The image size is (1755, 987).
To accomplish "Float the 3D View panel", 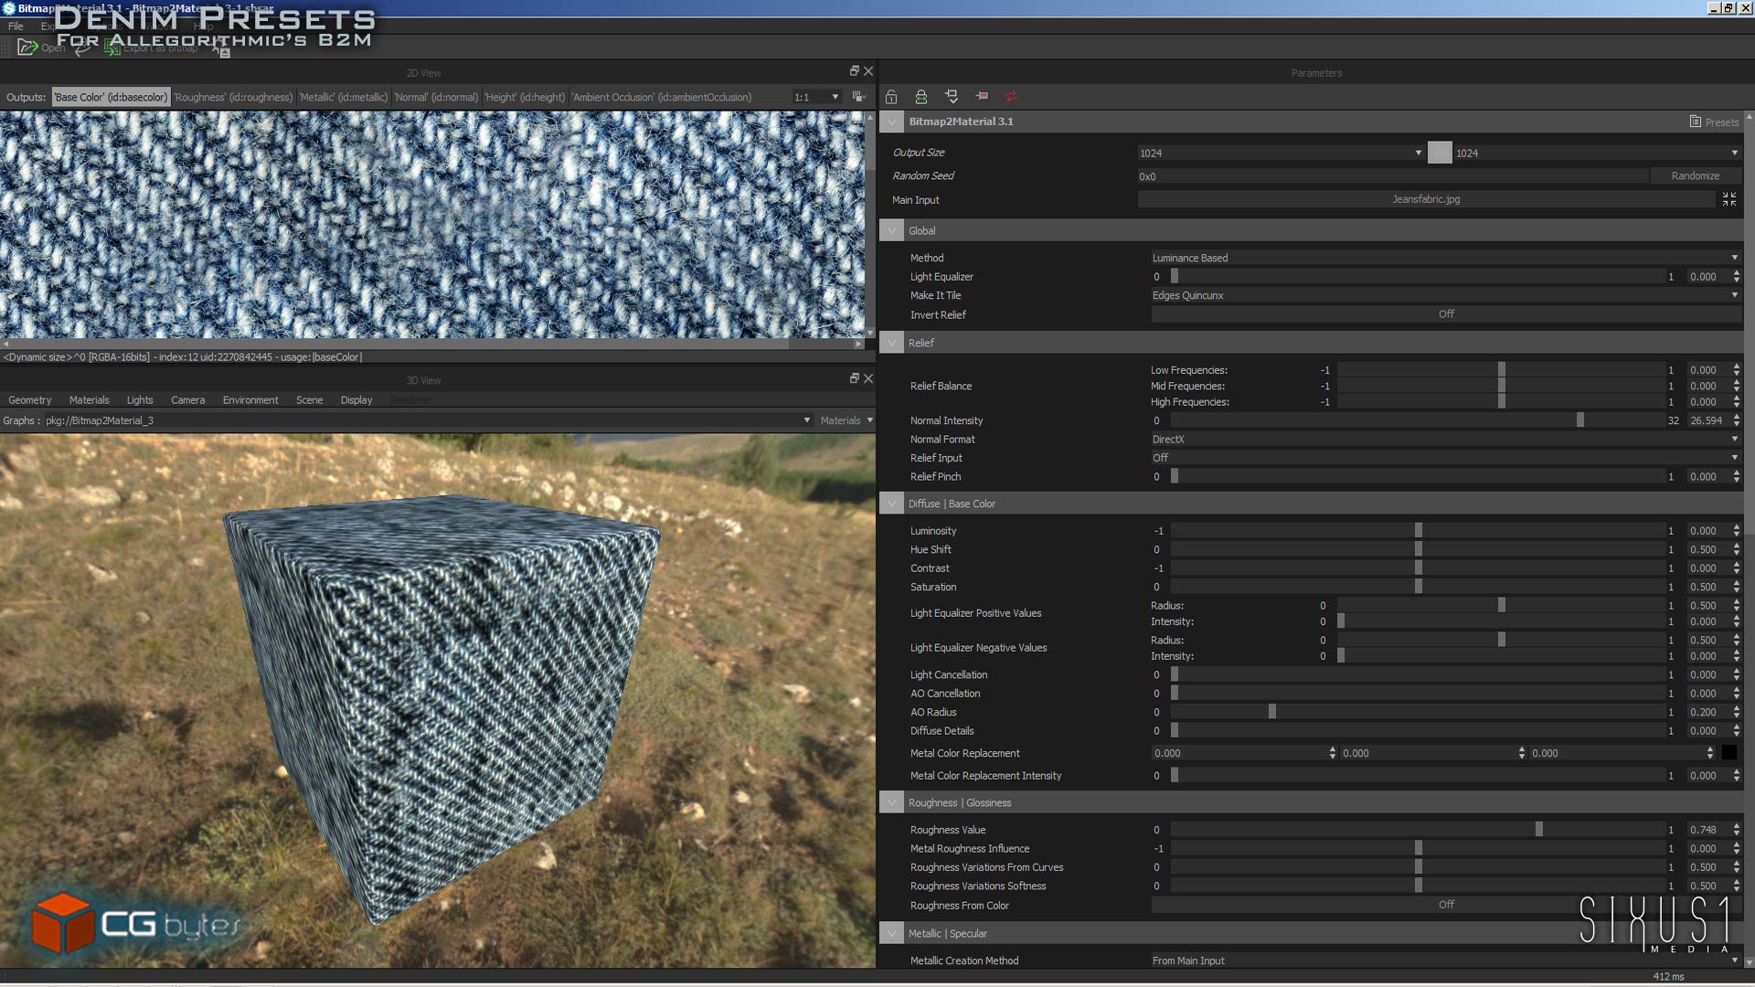I will [x=855, y=378].
